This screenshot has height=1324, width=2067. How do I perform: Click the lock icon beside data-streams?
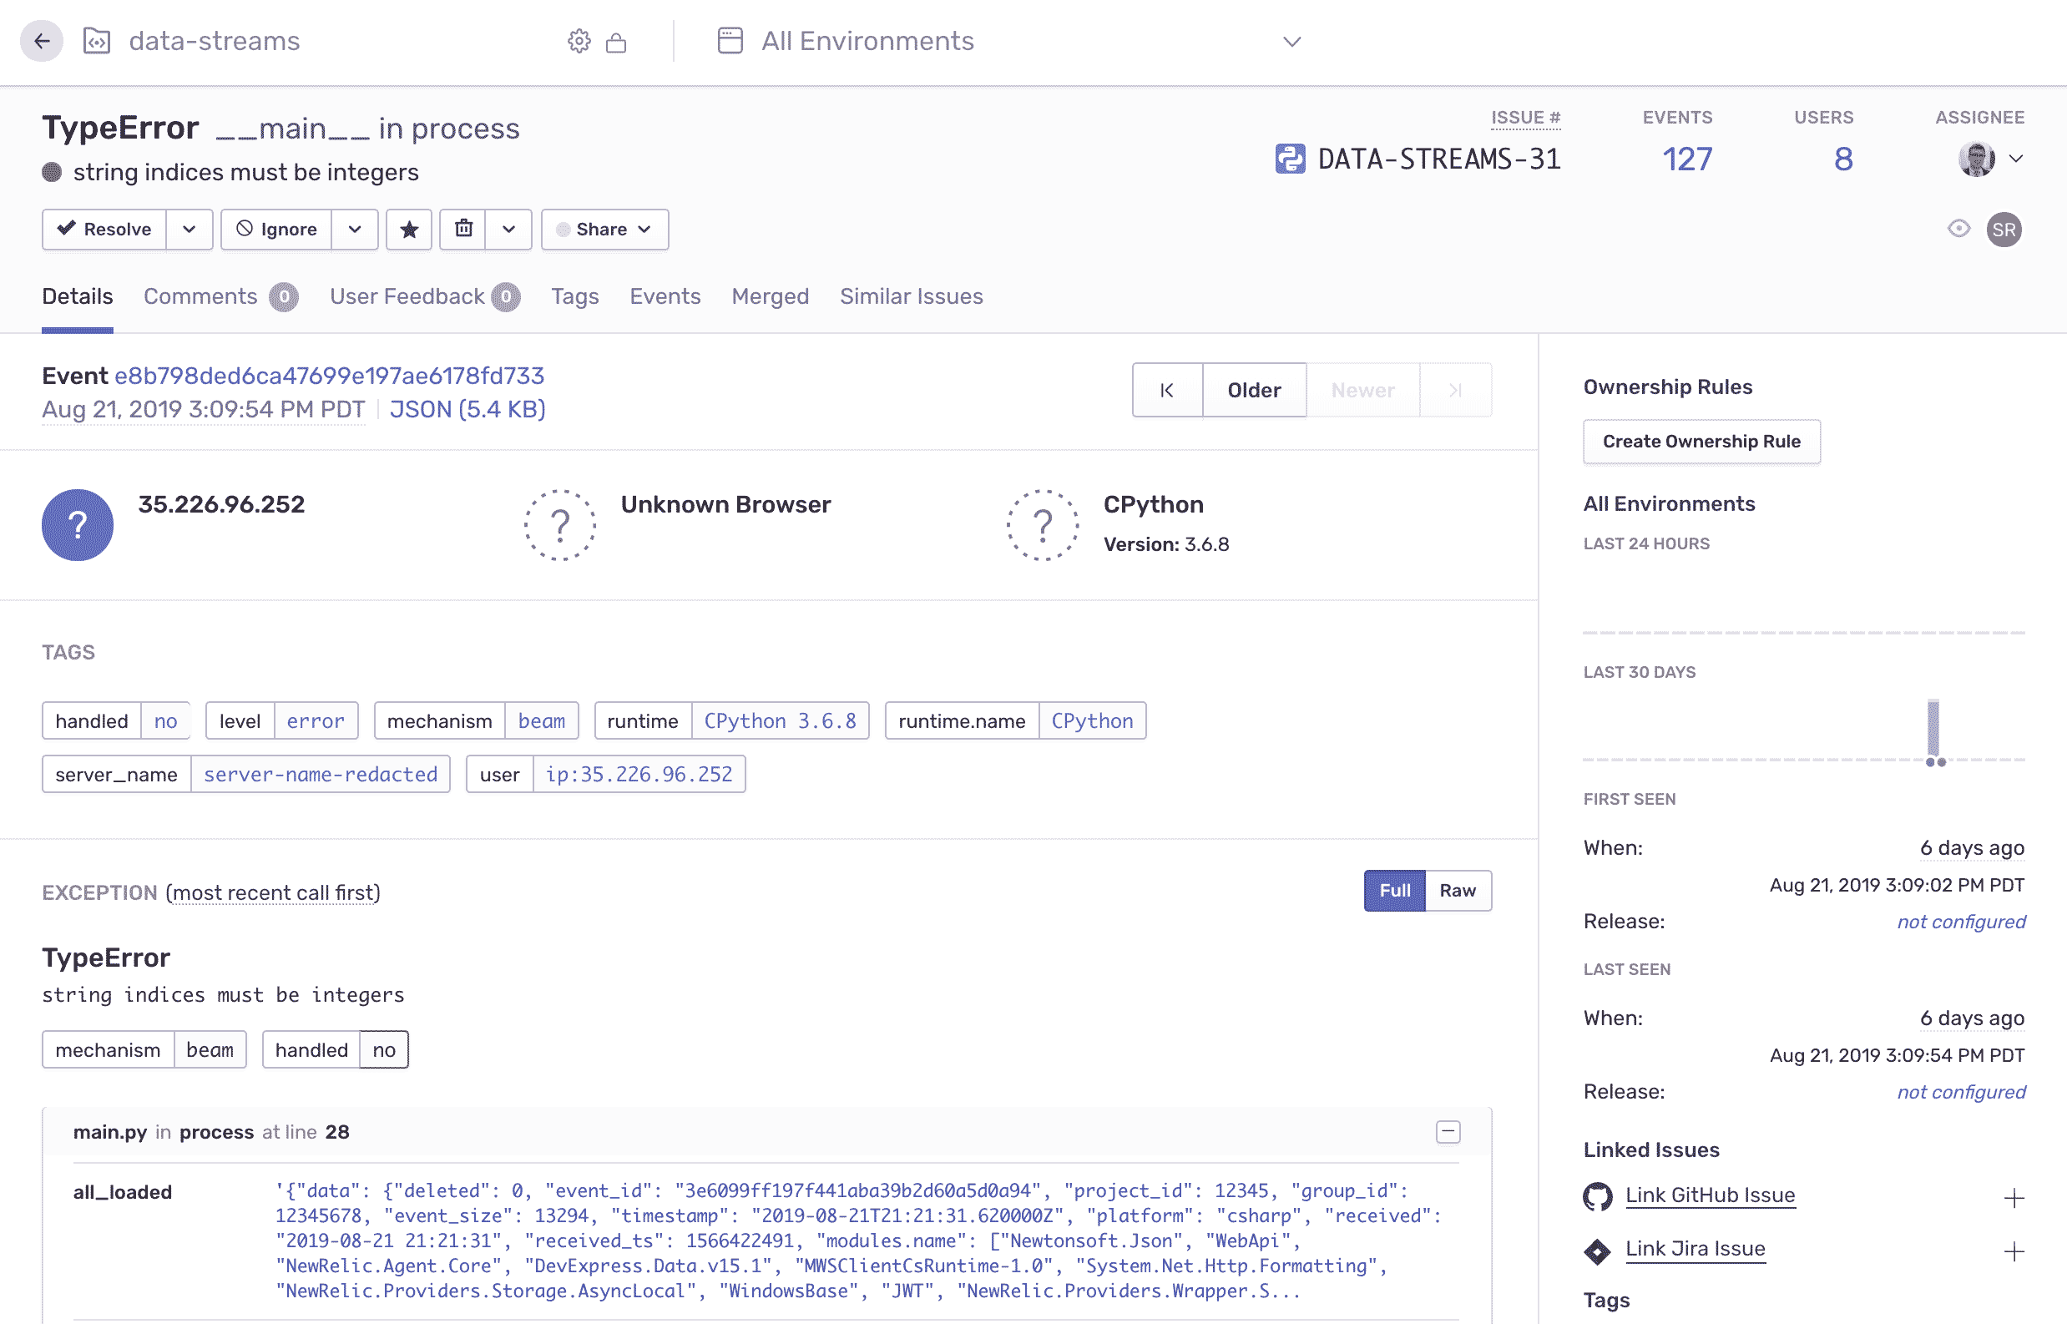(616, 42)
